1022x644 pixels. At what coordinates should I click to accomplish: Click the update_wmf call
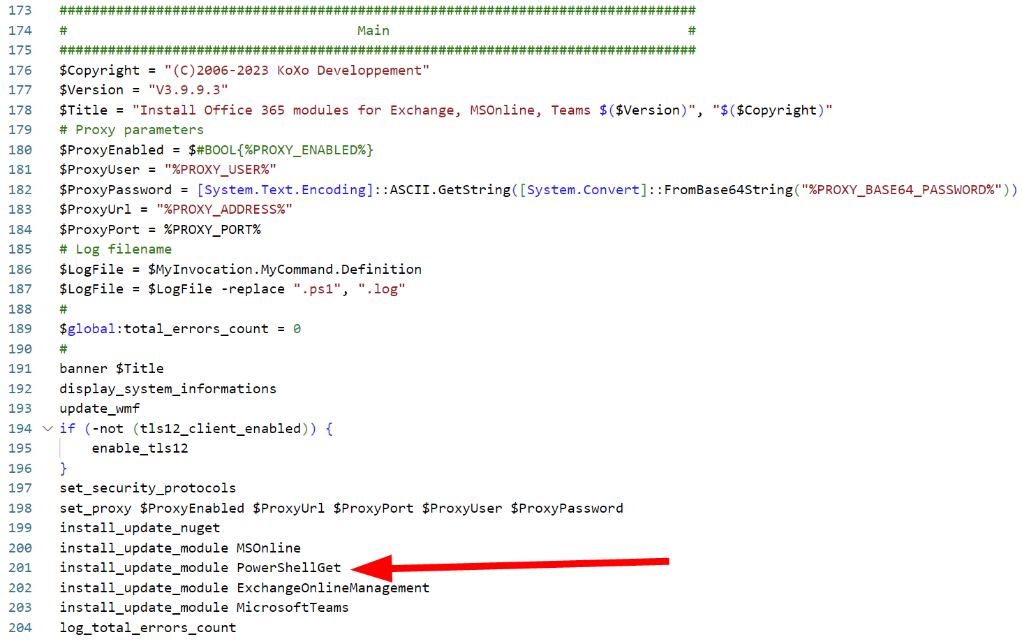(x=100, y=408)
